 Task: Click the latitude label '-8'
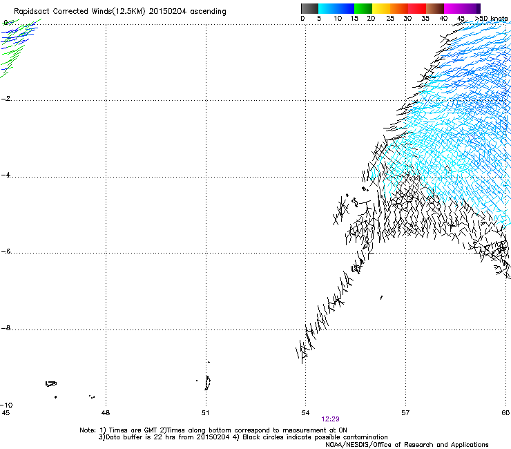(6, 328)
